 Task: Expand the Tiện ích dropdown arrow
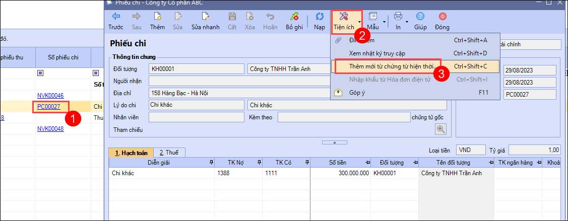360,22
